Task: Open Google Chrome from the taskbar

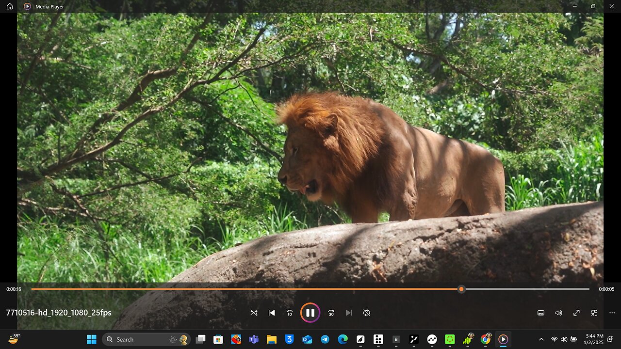Action: coord(485,339)
